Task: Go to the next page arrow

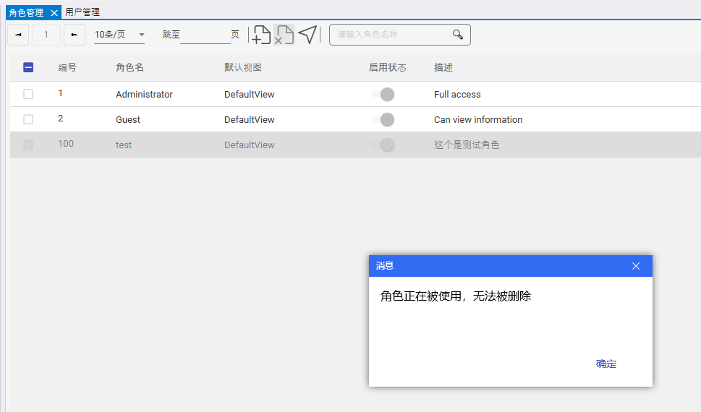Action: coord(75,35)
